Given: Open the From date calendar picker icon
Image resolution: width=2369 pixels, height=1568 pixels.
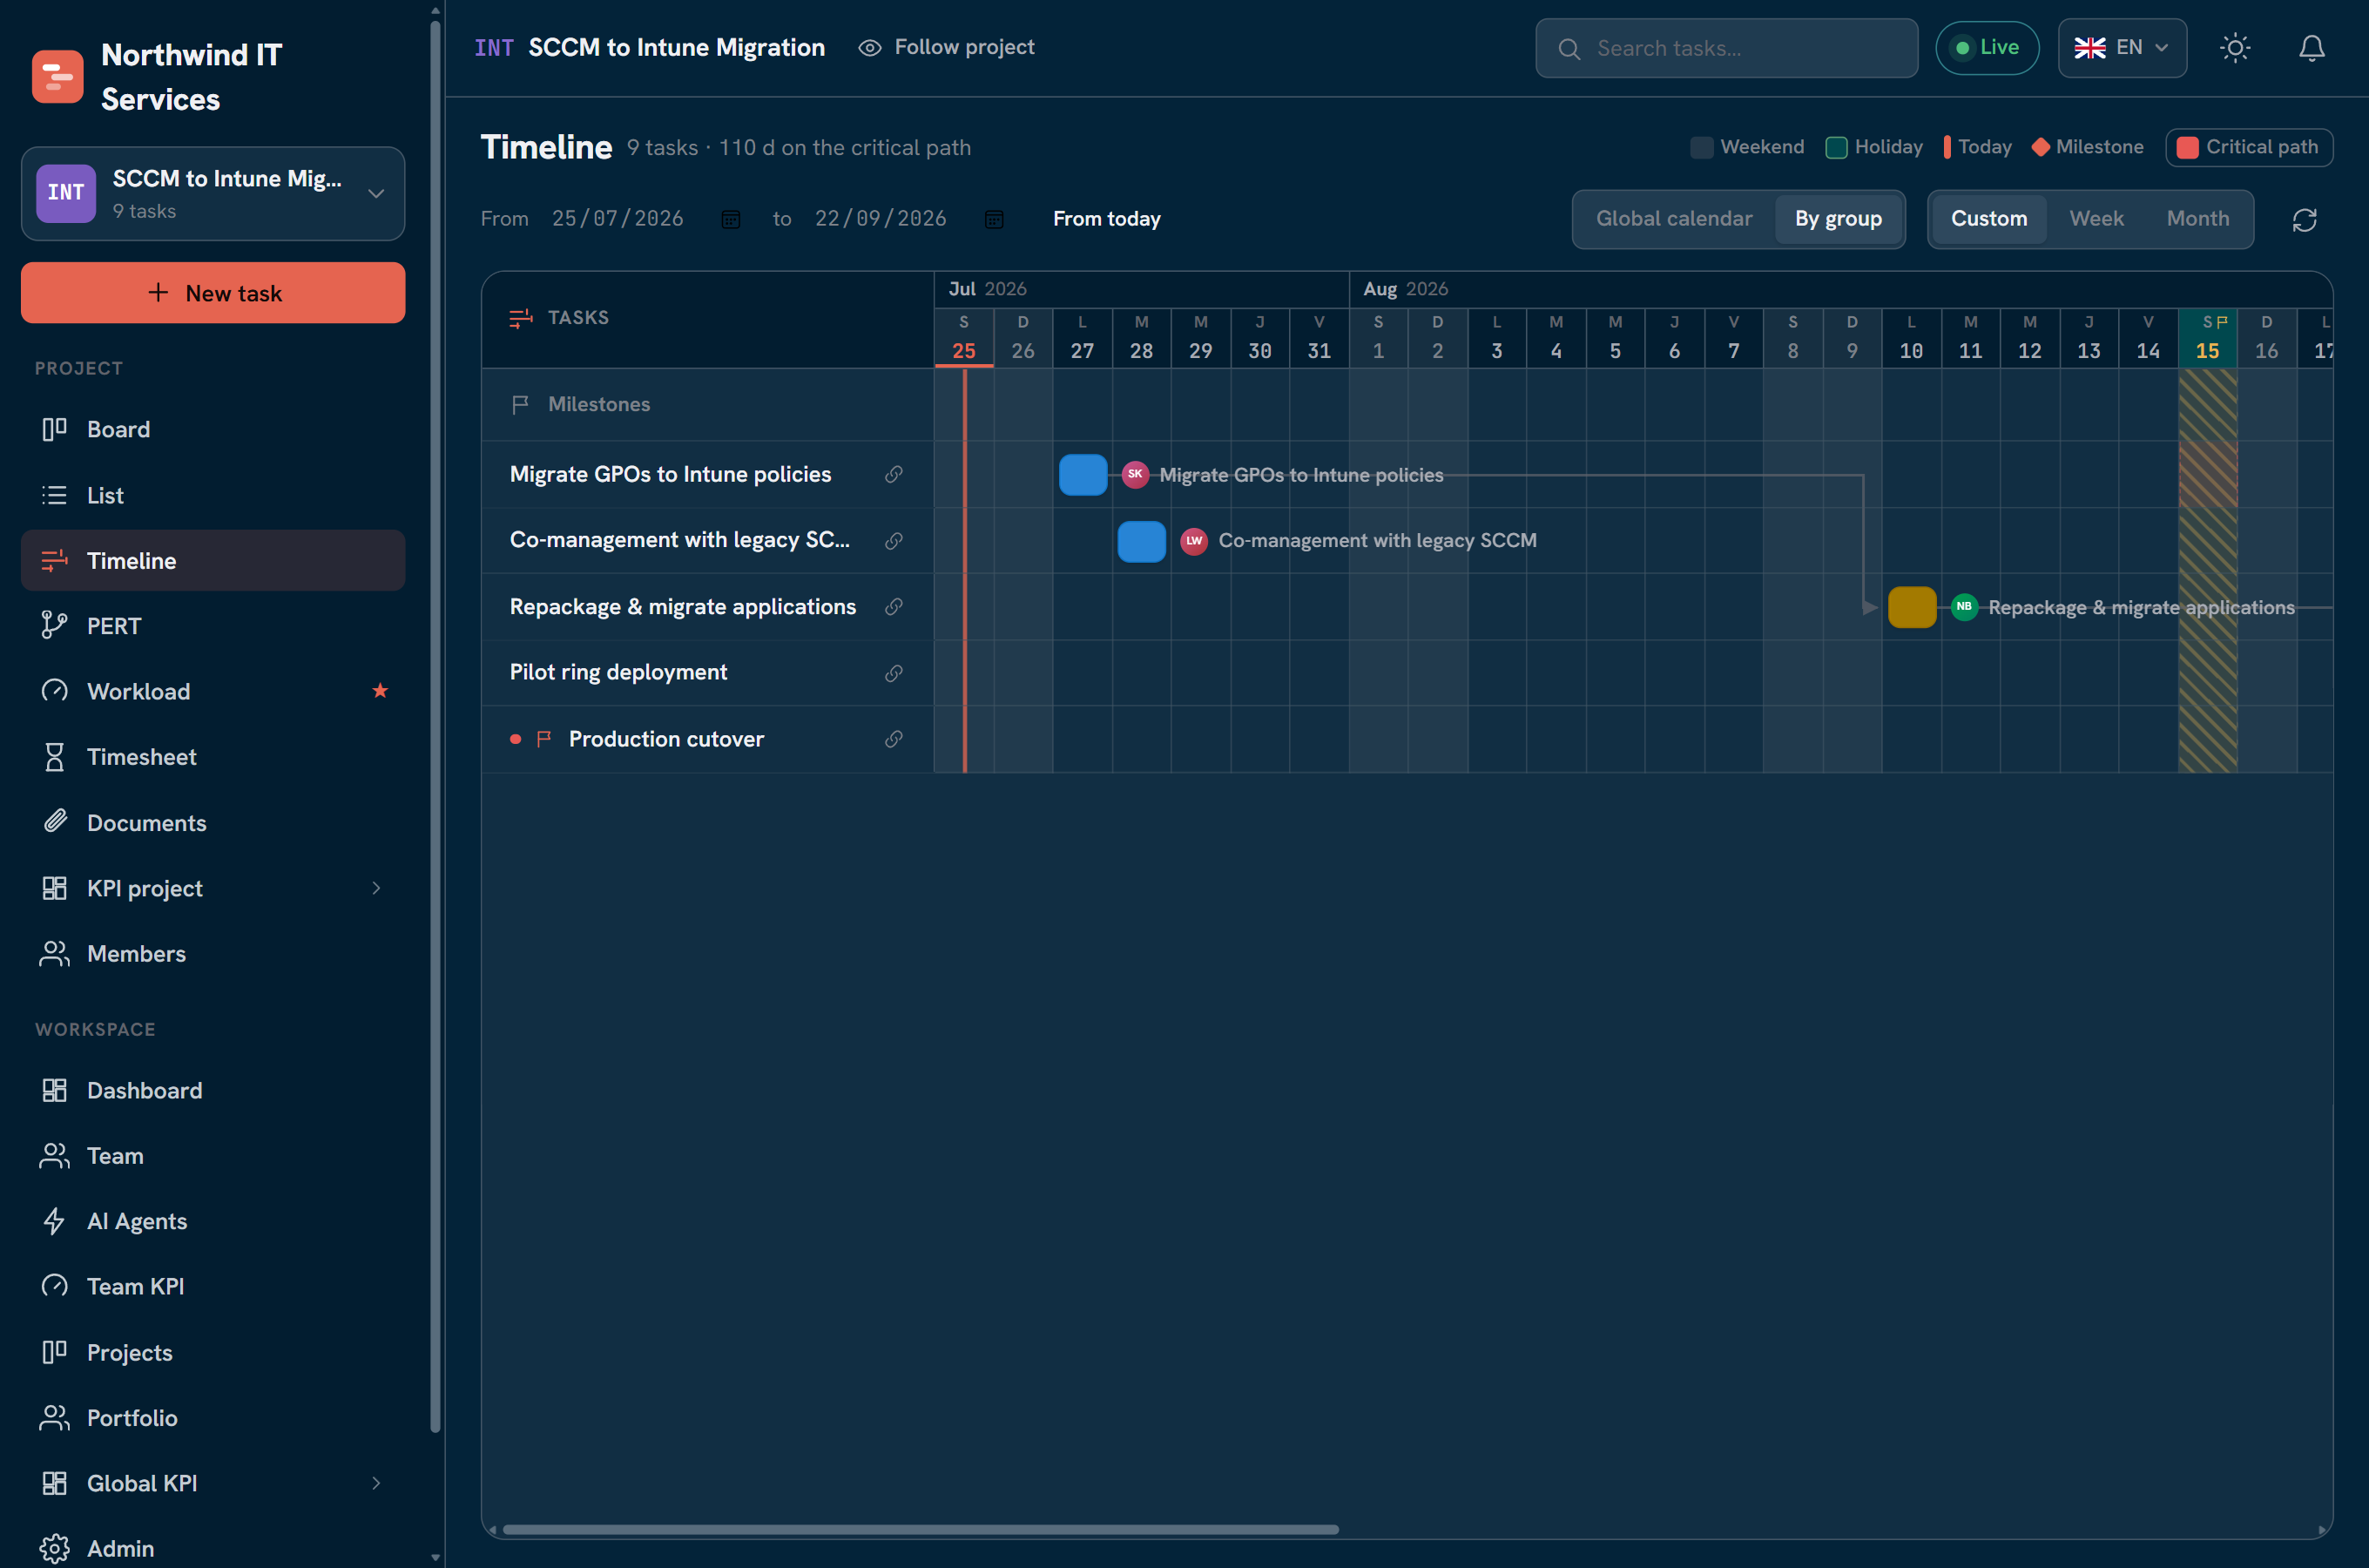Looking at the screenshot, I should click(x=731, y=219).
